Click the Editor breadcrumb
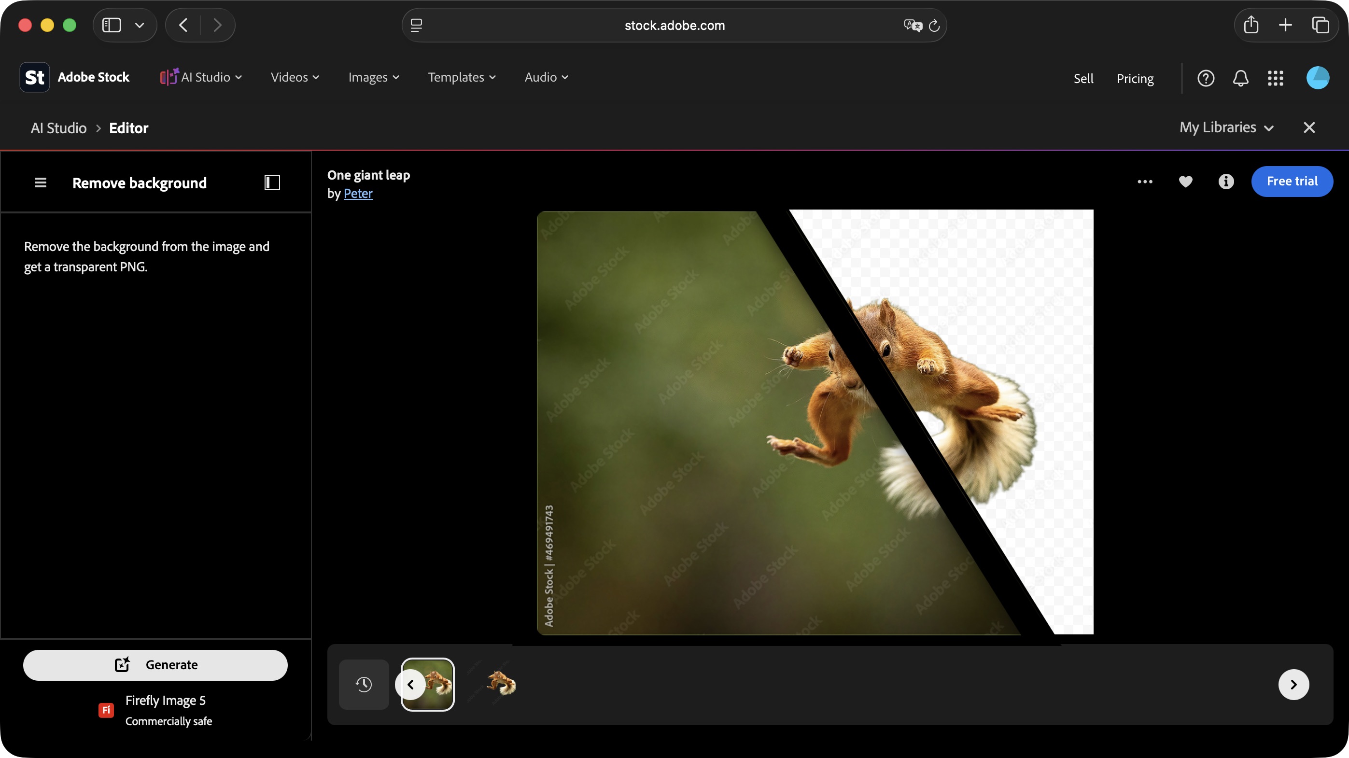 (128, 128)
